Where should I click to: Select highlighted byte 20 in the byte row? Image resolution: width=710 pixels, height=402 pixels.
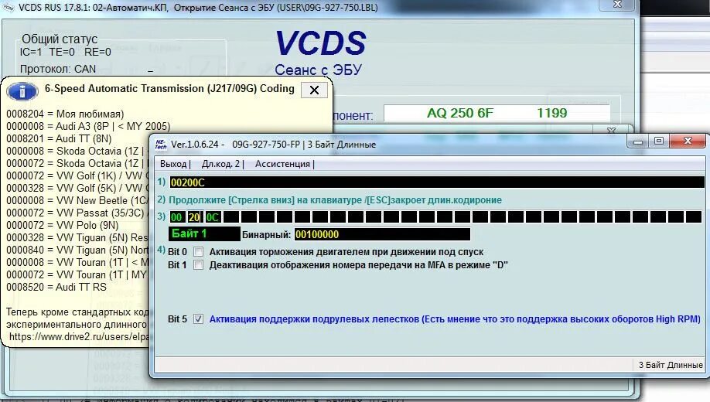pos(195,217)
